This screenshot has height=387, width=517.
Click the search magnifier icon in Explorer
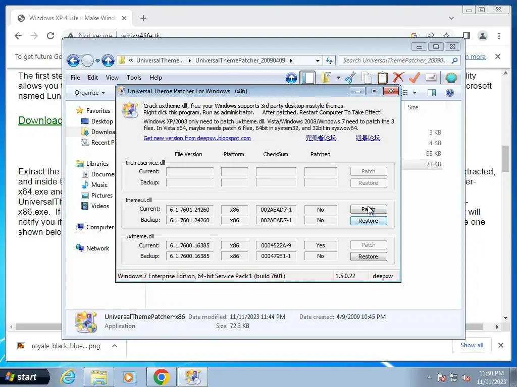[x=455, y=60]
